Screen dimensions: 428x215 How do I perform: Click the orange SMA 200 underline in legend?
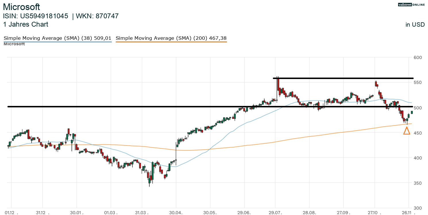(171, 42)
